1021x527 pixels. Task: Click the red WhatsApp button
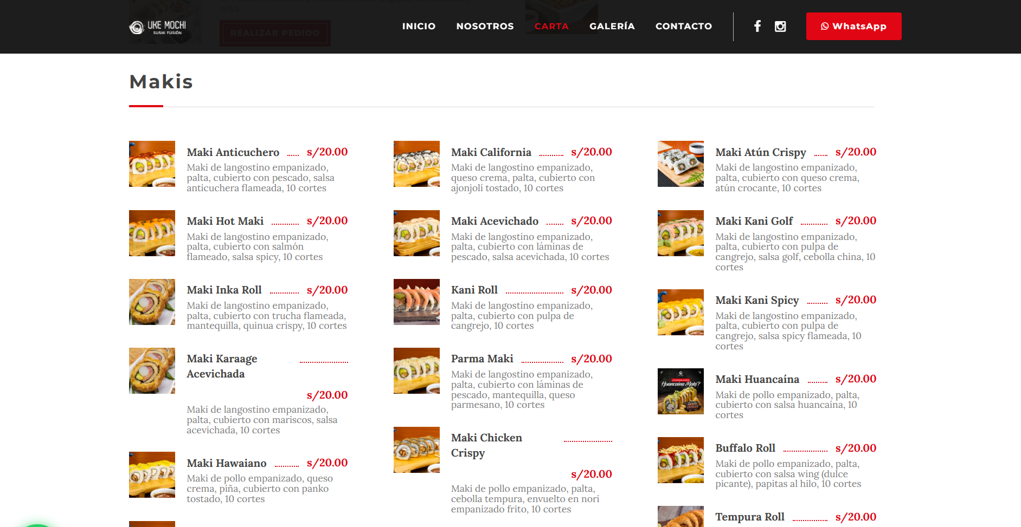click(854, 26)
